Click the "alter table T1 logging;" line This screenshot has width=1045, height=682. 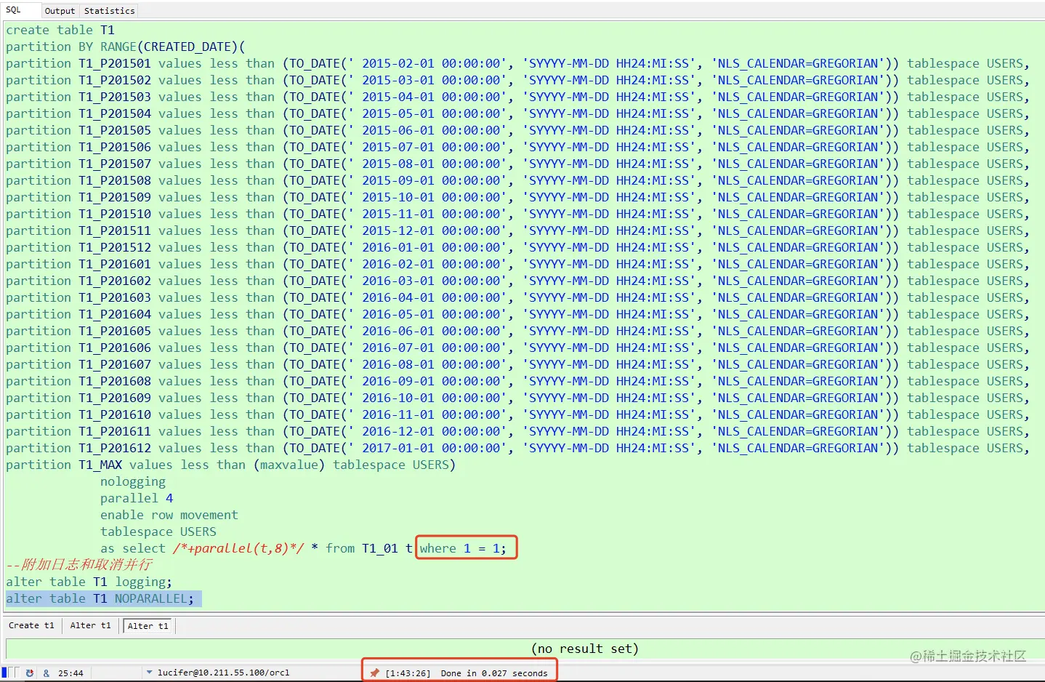tap(89, 582)
